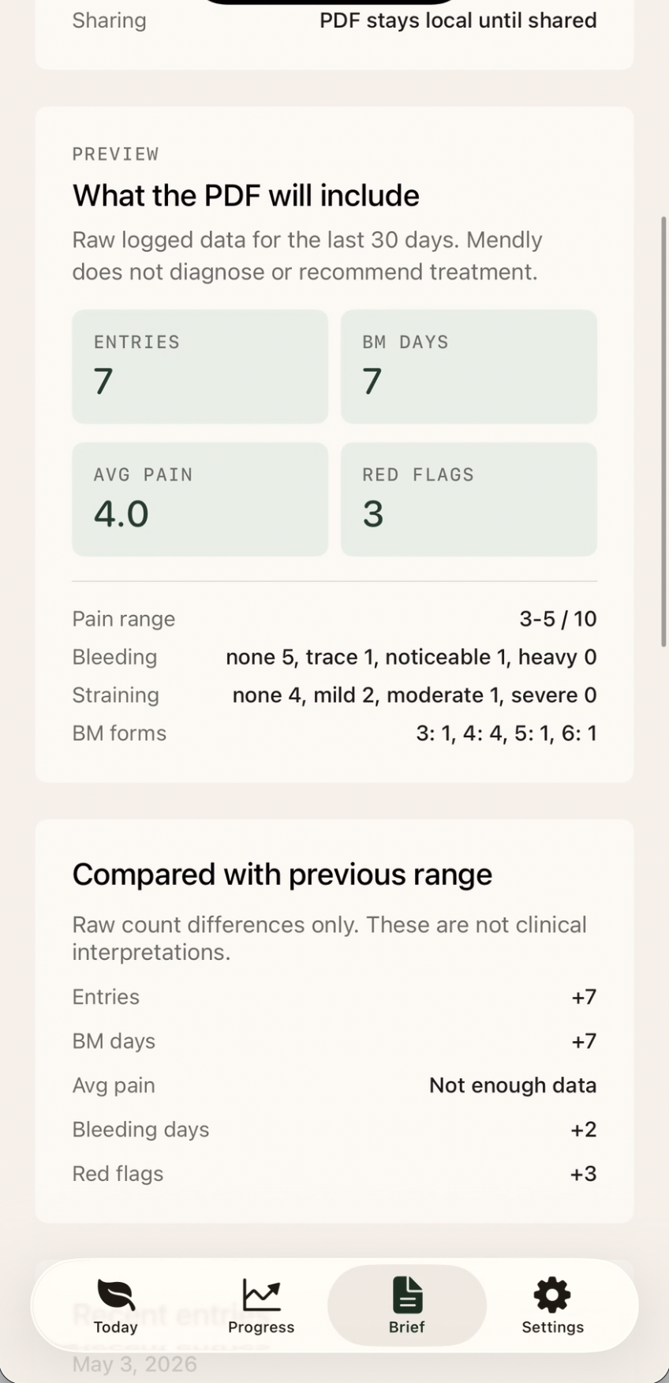This screenshot has width=669, height=1383.
Task: Click the Straining summary row
Action: click(334, 695)
